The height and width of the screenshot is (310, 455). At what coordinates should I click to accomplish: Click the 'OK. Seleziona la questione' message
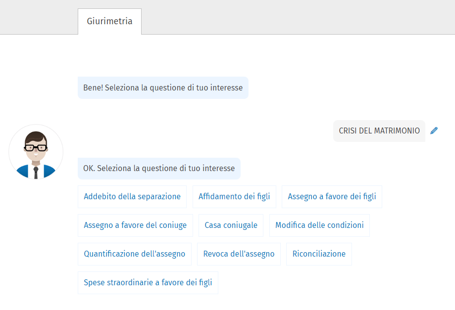pyautogui.click(x=159, y=169)
